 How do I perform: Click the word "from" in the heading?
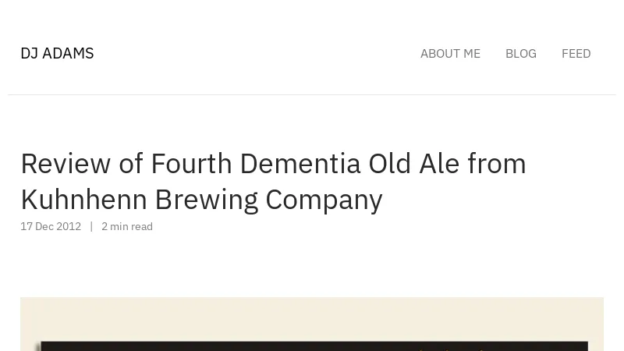pos(497,164)
